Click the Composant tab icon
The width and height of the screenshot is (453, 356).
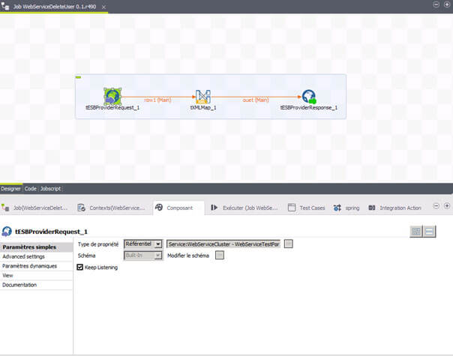point(159,208)
